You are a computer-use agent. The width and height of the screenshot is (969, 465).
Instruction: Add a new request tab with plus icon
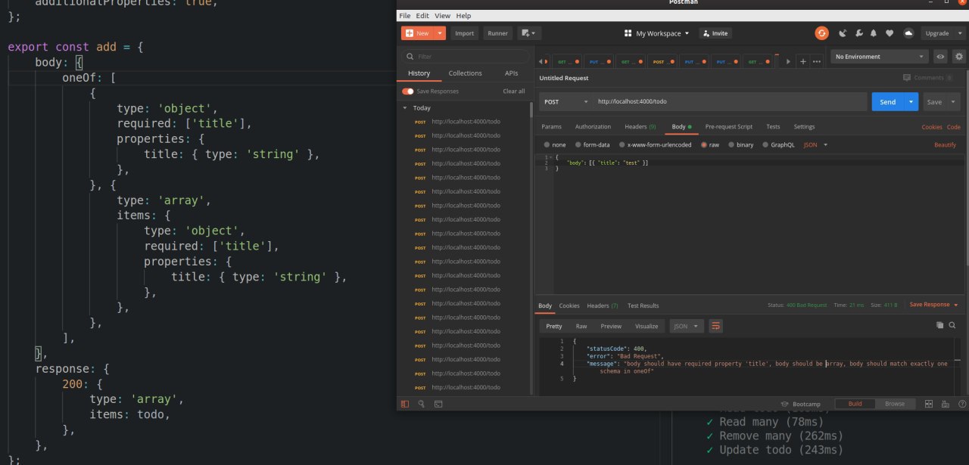(x=803, y=62)
